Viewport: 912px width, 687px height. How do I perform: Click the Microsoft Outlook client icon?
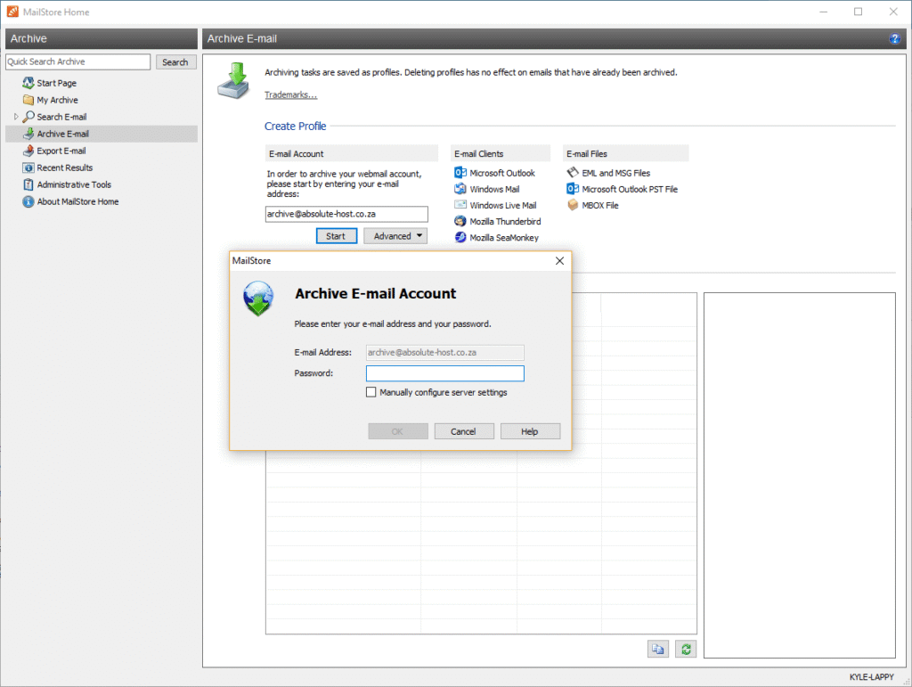point(460,173)
